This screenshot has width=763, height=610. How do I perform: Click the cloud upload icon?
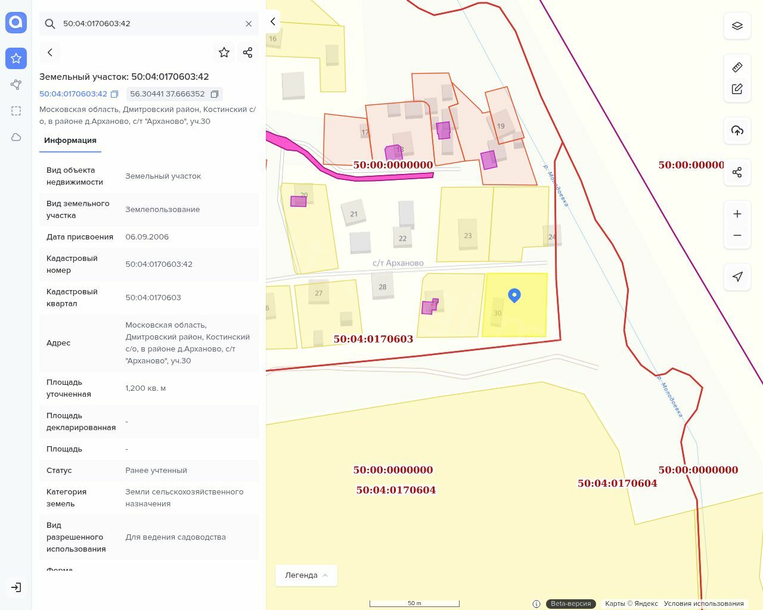[737, 130]
